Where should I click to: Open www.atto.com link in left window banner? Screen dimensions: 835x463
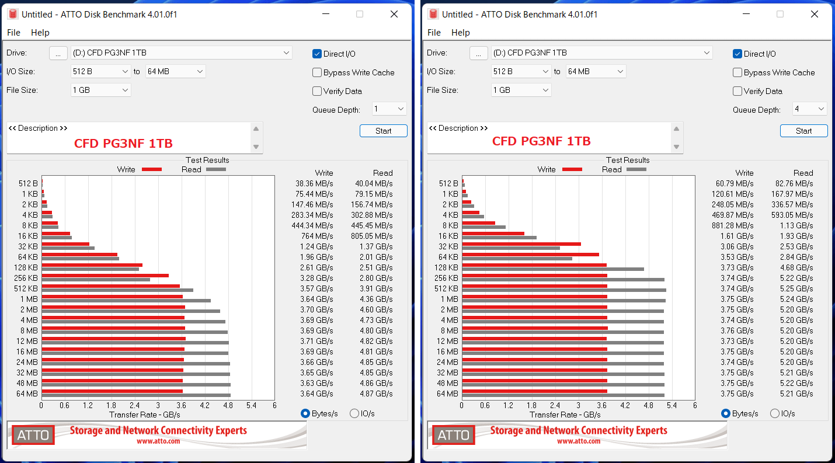click(x=158, y=441)
